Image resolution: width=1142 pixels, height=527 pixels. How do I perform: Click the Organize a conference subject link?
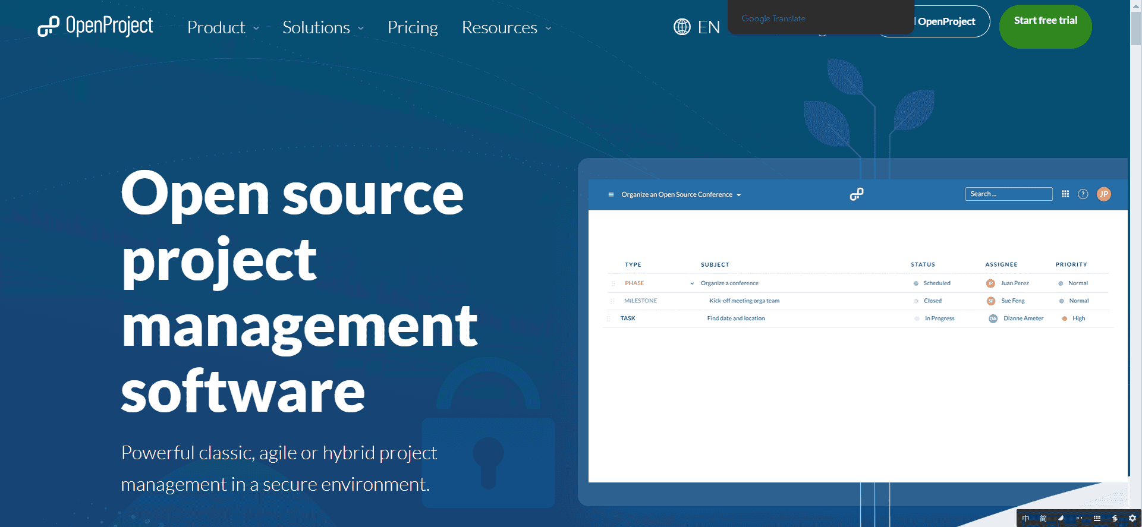click(x=729, y=283)
